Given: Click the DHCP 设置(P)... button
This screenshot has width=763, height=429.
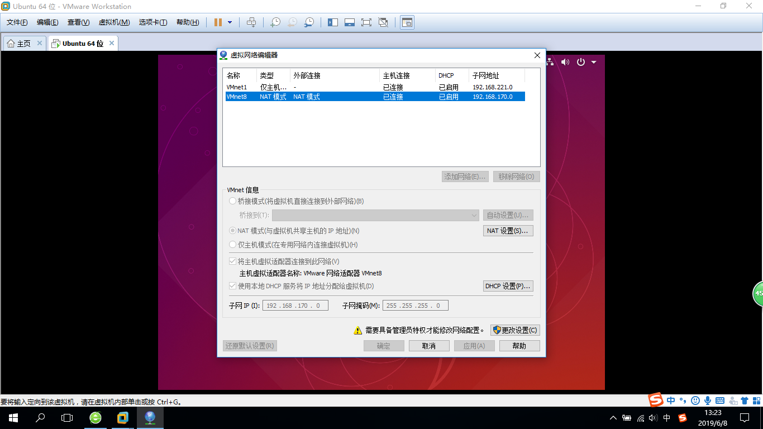Looking at the screenshot, I should [508, 286].
